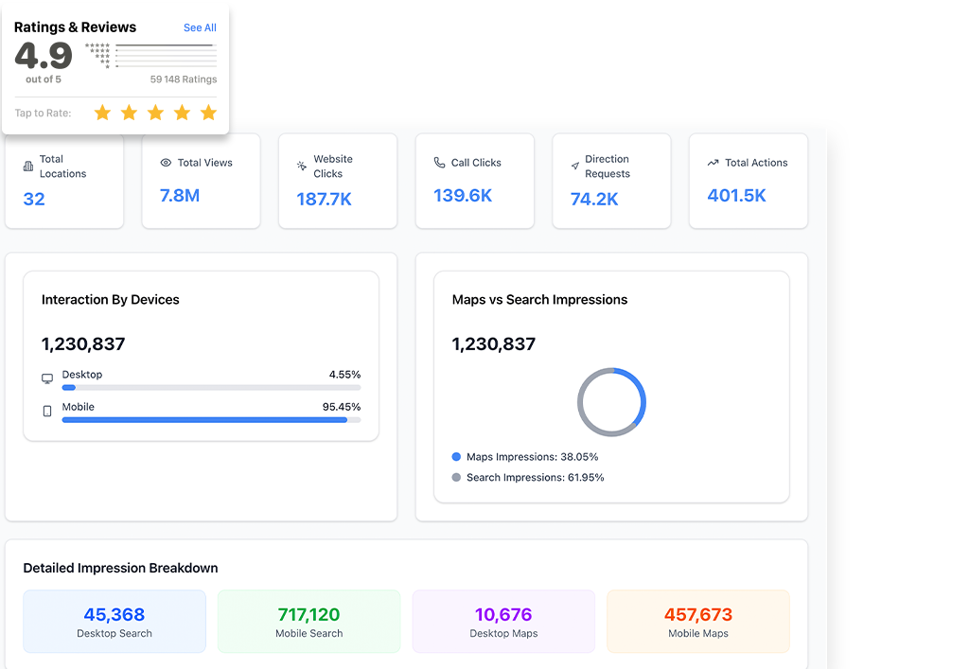The width and height of the screenshot is (969, 669).
Task: Click the Call Clicks phone icon
Action: (439, 162)
